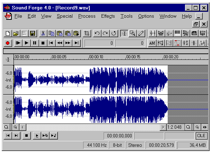Apply Fade In using its toolbar icon
Viewport: 211px width, 152px height.
click(x=160, y=43)
